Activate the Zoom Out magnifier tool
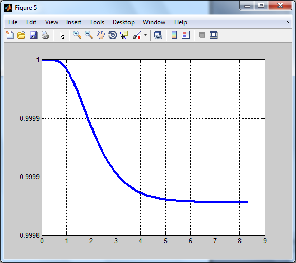296x263 pixels. tap(89, 35)
